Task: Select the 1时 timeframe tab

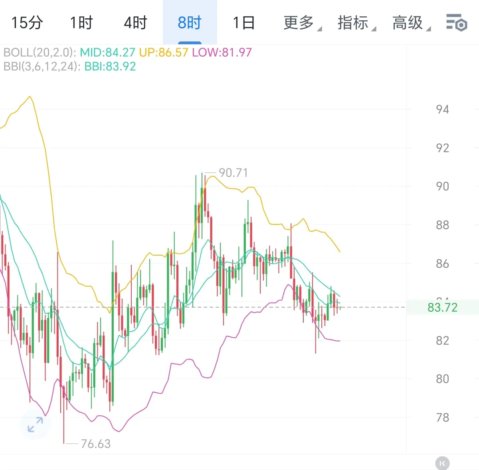Action: [x=81, y=22]
